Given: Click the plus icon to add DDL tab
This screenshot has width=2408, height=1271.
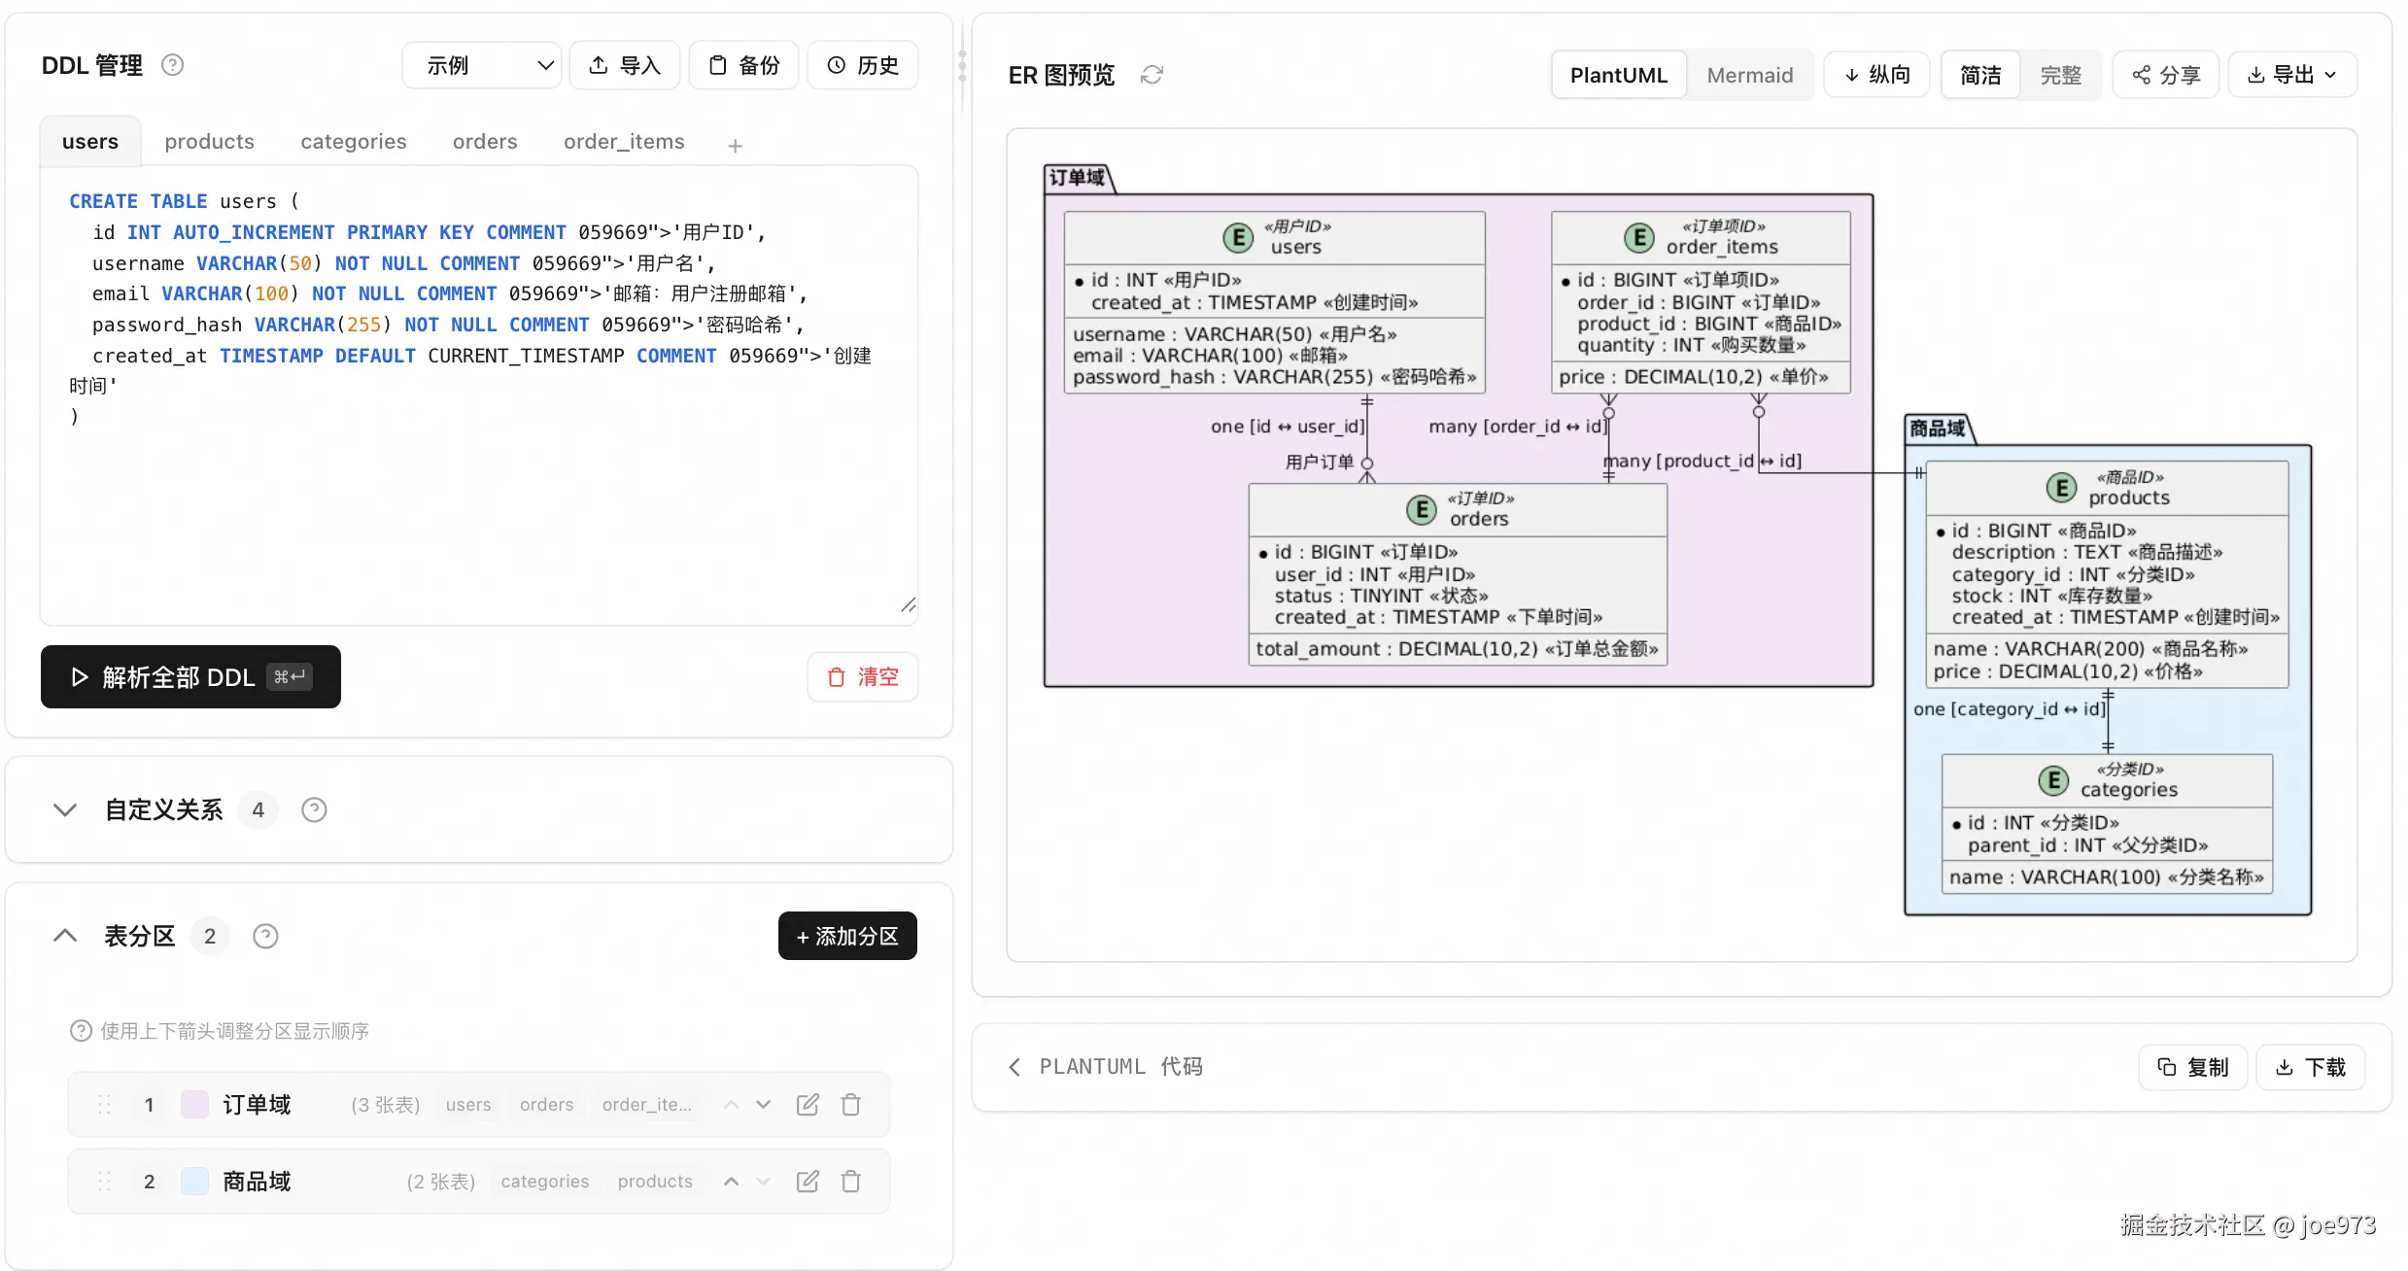Looking at the screenshot, I should (x=736, y=146).
